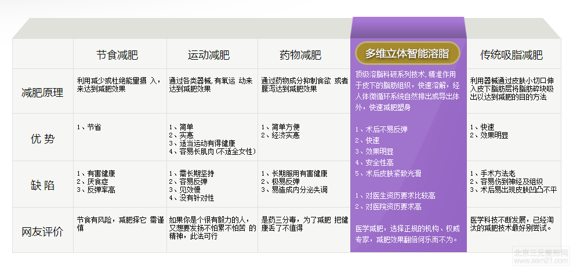This screenshot has height=269, width=573.
Task: Click the 顶级溶脂科研系列技术 principle paragraph
Action: pos(408,91)
